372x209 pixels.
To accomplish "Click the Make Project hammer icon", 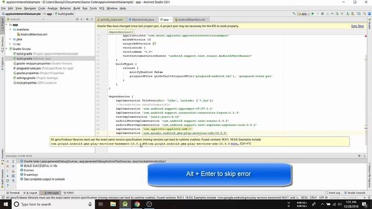I will click(294, 14).
